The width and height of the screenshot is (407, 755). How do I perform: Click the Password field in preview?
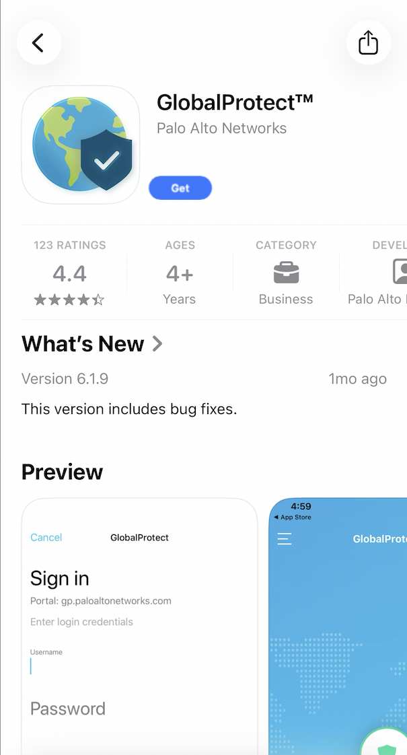[140, 709]
